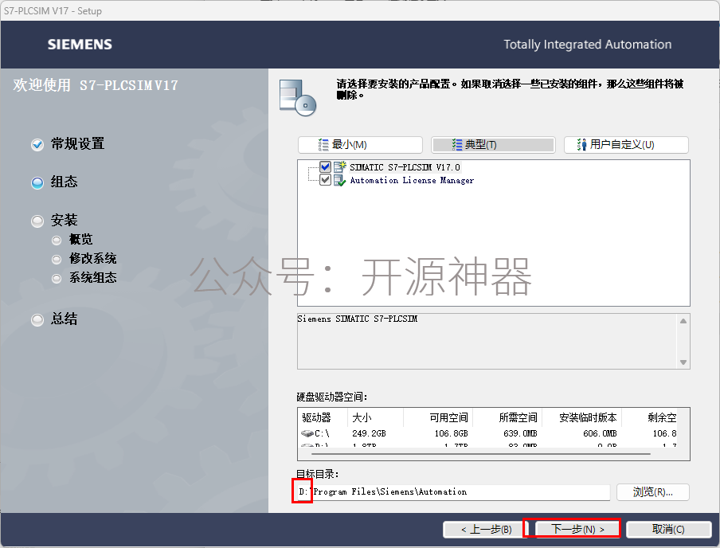Image resolution: width=720 pixels, height=548 pixels.
Task: Click the 安装临时版本 column header
Action: pos(582,417)
